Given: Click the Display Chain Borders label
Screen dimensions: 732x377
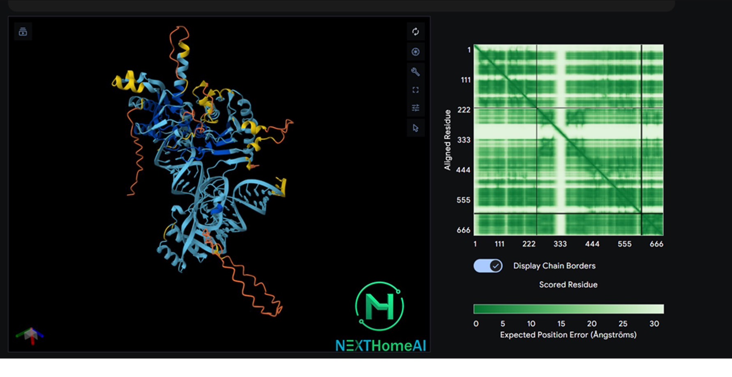Looking at the screenshot, I should (x=554, y=266).
